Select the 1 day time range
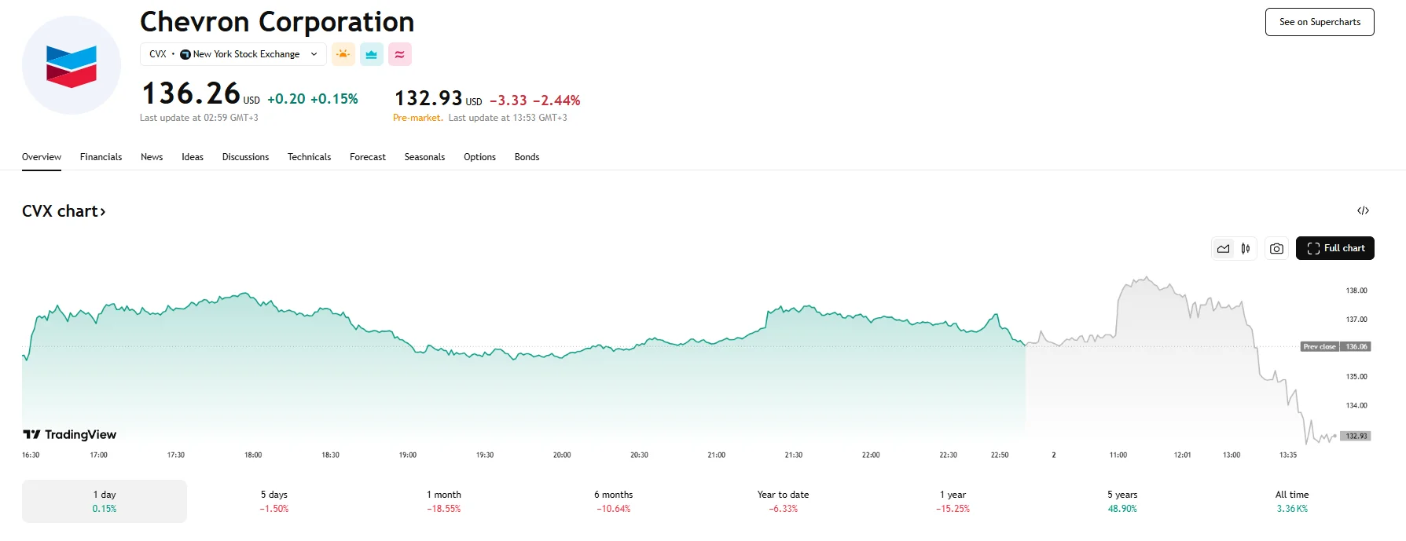Viewport: 1406px width, 541px height. click(x=105, y=501)
